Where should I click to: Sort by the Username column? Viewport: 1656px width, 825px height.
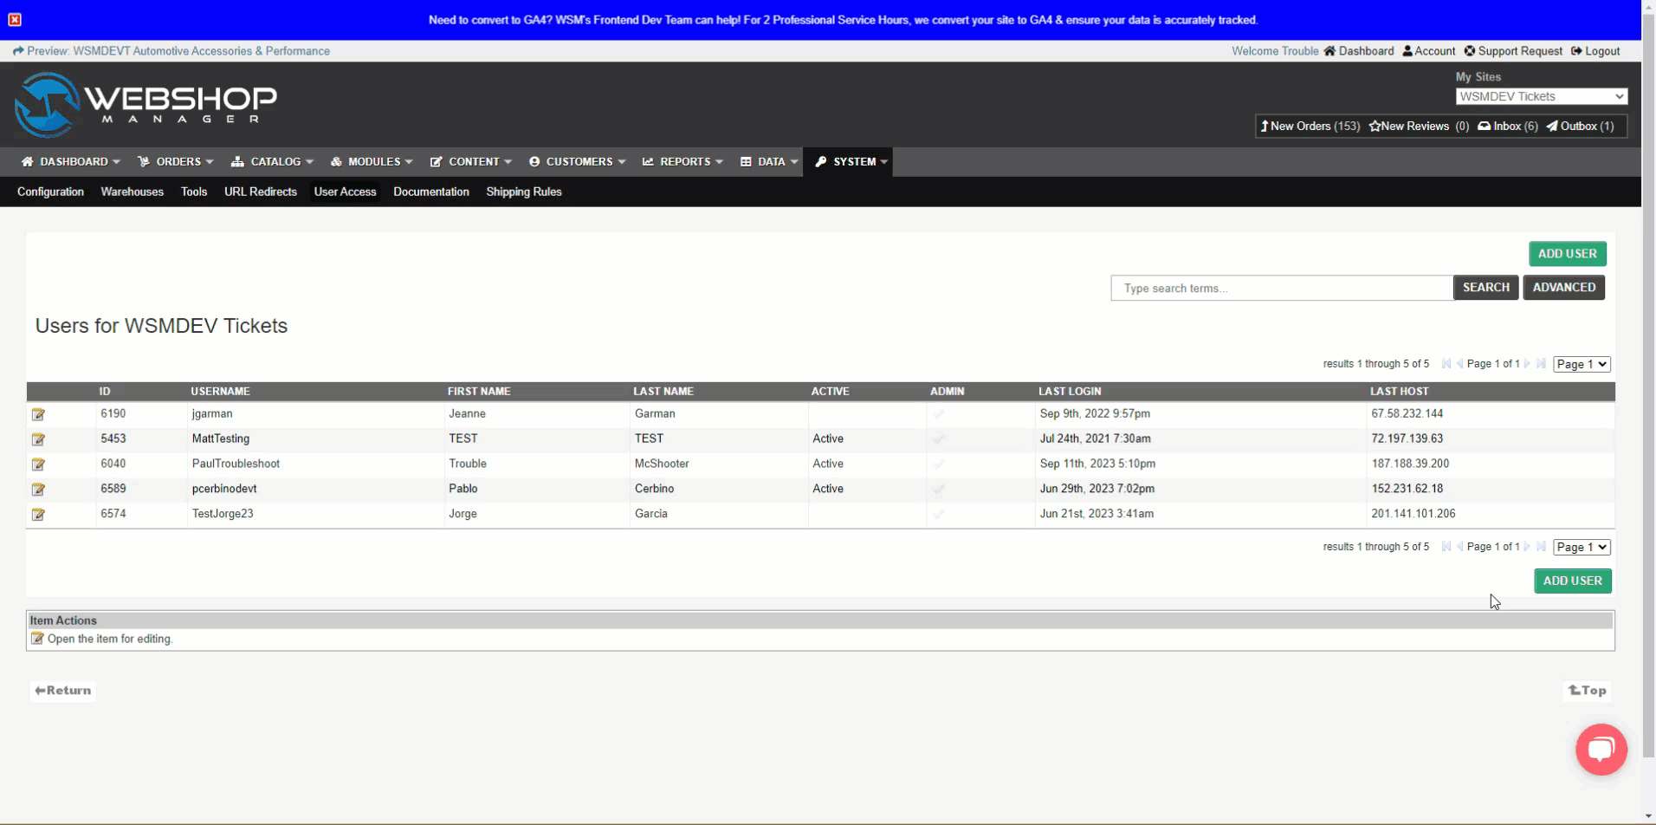coord(220,392)
